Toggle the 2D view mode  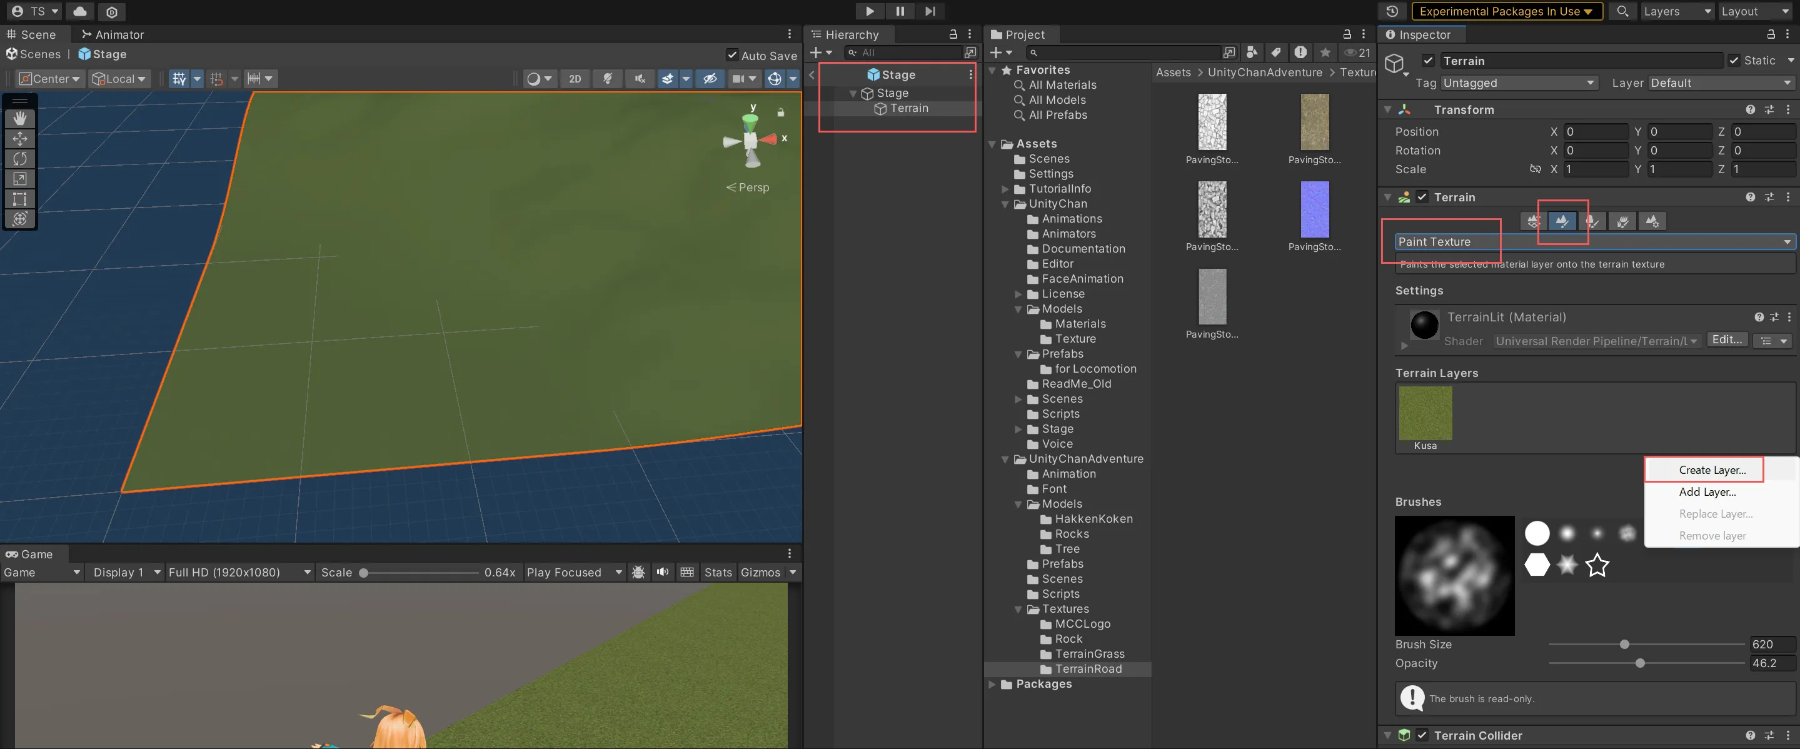575,79
